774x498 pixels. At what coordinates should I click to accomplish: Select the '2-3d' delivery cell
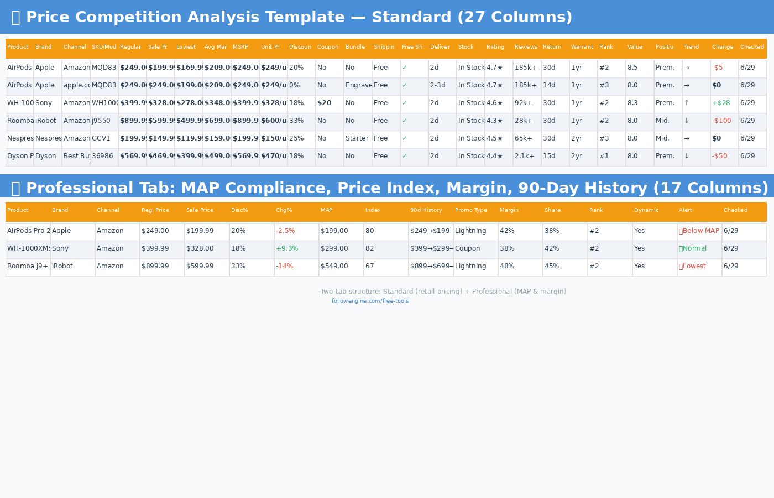coord(442,86)
